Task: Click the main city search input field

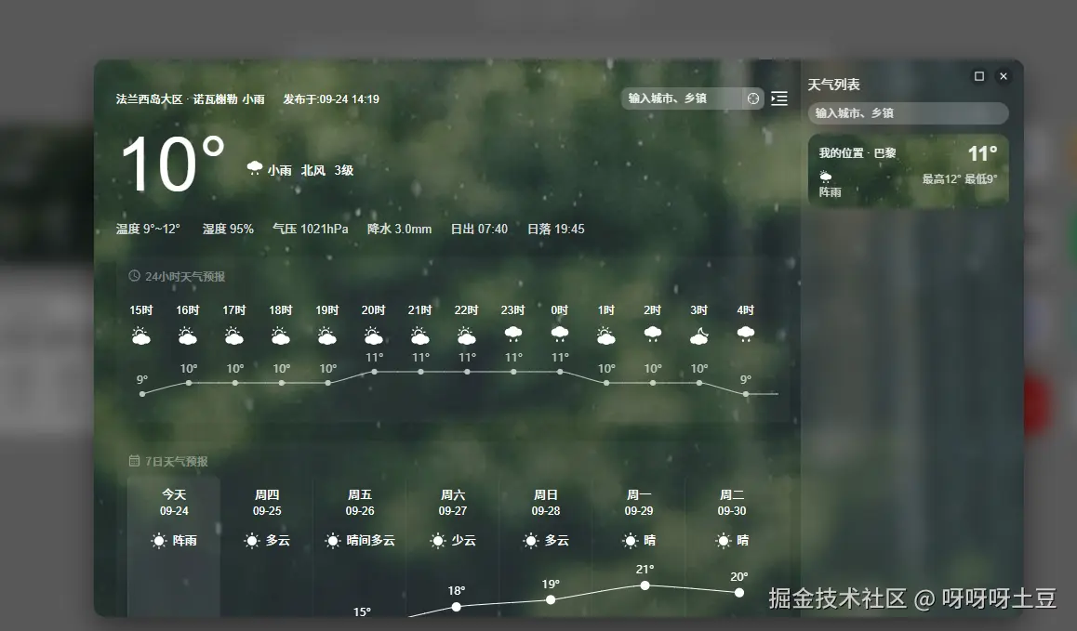Action: click(683, 99)
